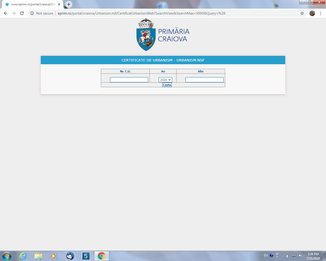Focus the Nr. C.U. input field
The width and height of the screenshot is (326, 261).
129,80
